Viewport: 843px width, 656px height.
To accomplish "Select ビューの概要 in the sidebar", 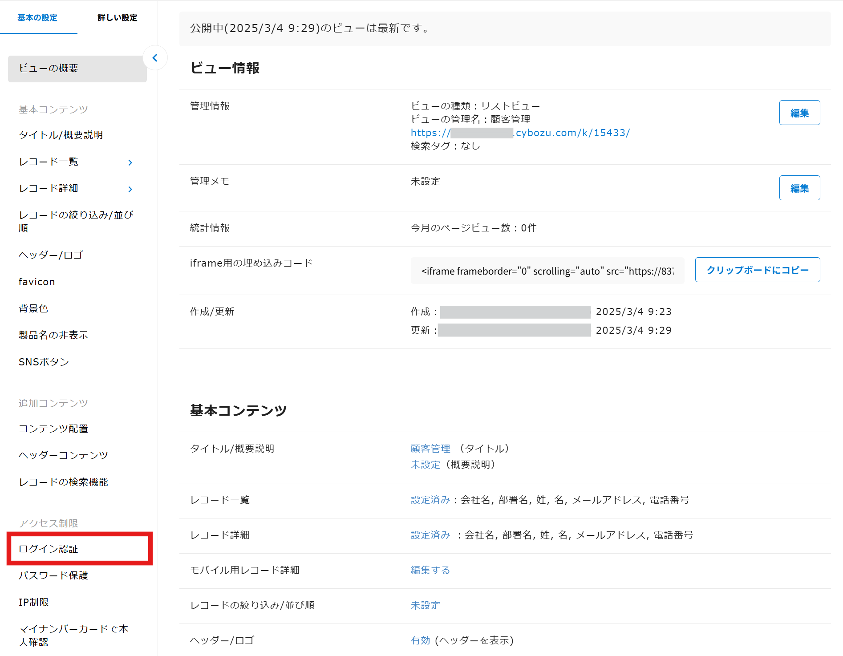I will (49, 69).
